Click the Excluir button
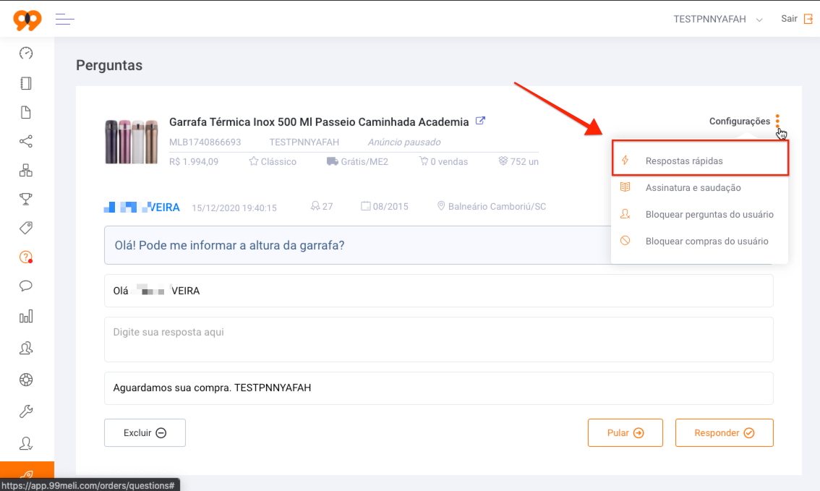 click(x=145, y=432)
